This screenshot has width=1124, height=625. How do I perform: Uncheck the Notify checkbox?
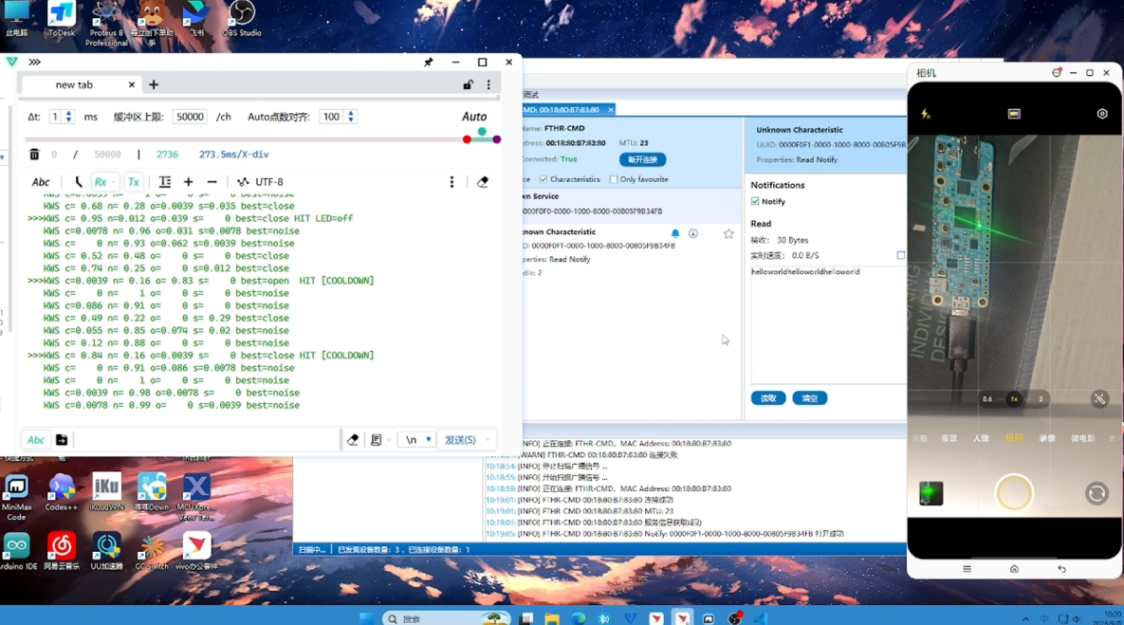[755, 201]
